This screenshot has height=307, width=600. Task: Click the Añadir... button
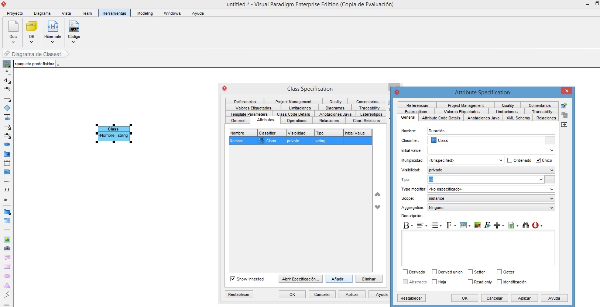pyautogui.click(x=339, y=279)
